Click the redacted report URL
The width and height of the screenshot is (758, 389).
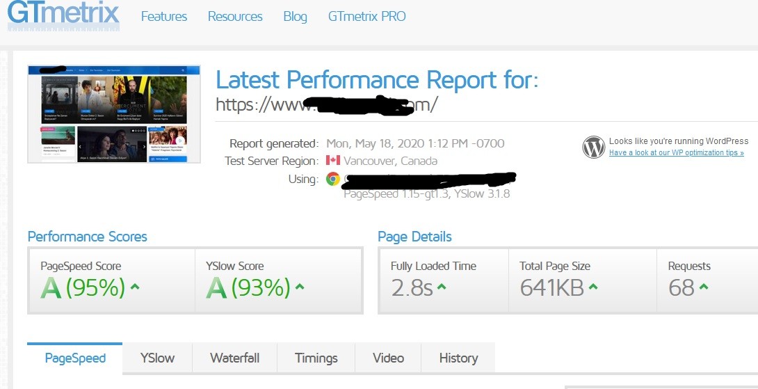tap(327, 105)
